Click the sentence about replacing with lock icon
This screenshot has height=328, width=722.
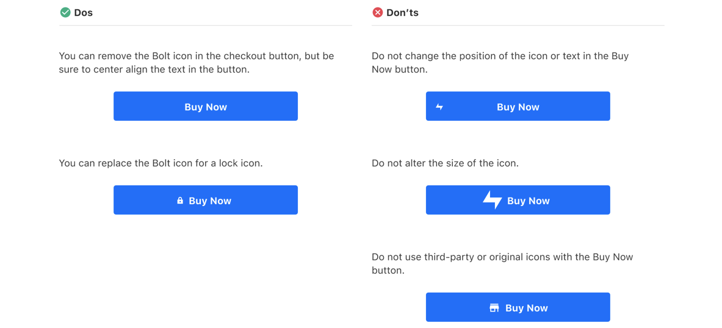click(161, 163)
